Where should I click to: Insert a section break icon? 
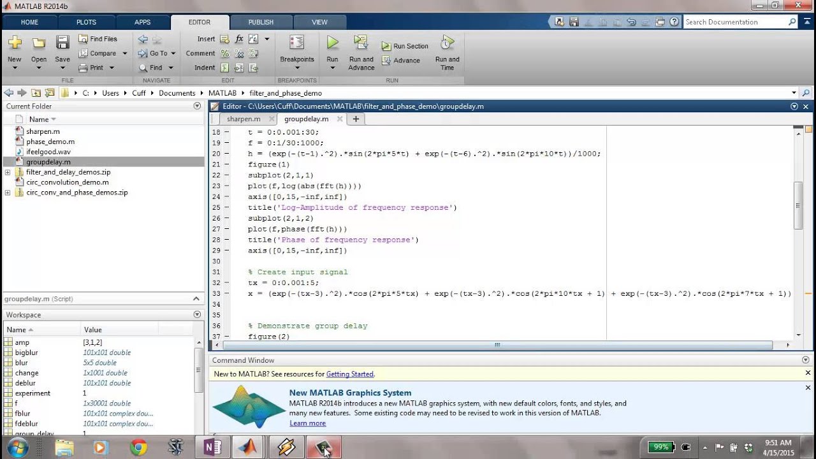click(225, 39)
